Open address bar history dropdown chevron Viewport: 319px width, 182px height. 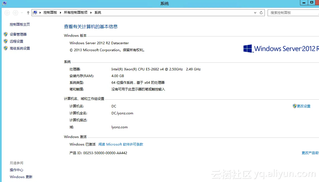tap(255, 13)
